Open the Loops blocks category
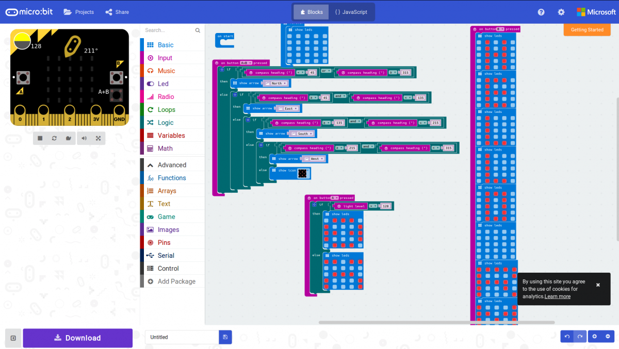Viewport: 619px width, 349px height. (x=172, y=109)
